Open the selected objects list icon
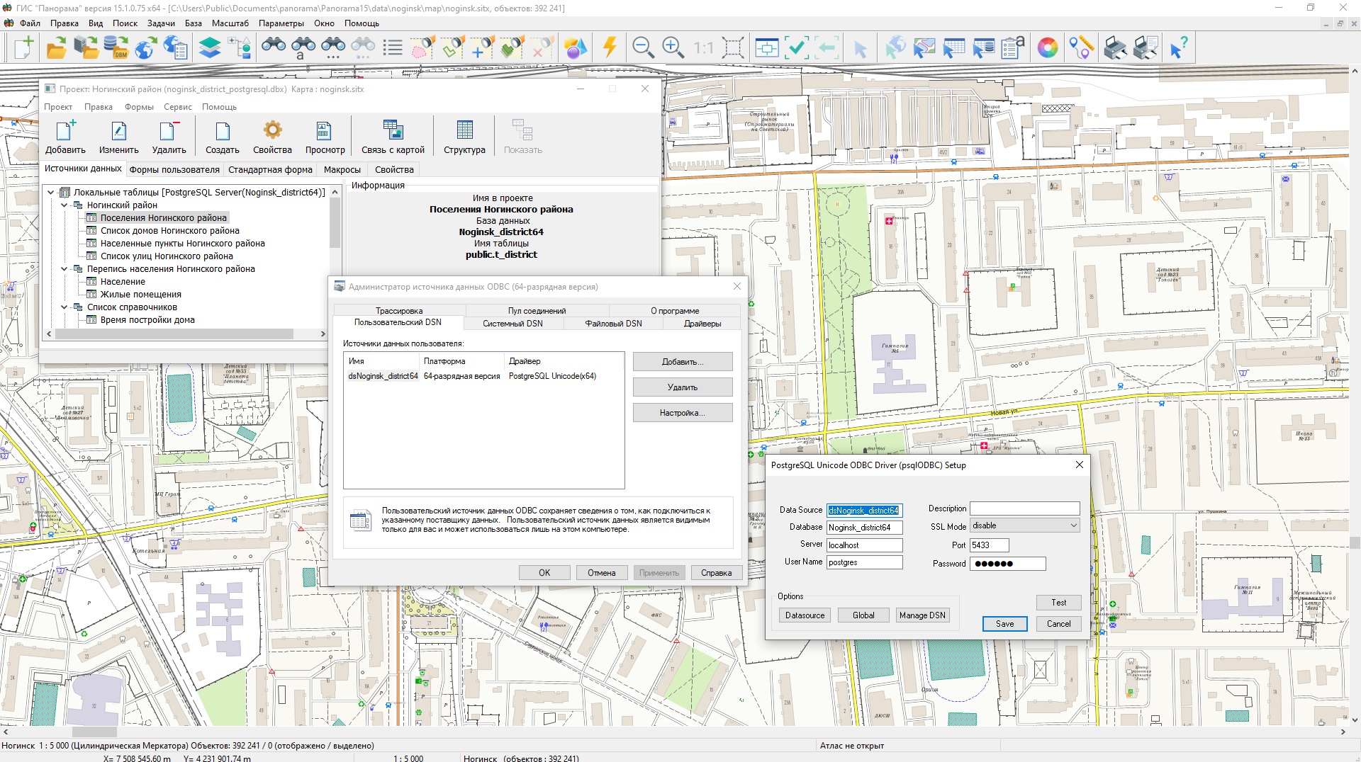 [x=393, y=48]
